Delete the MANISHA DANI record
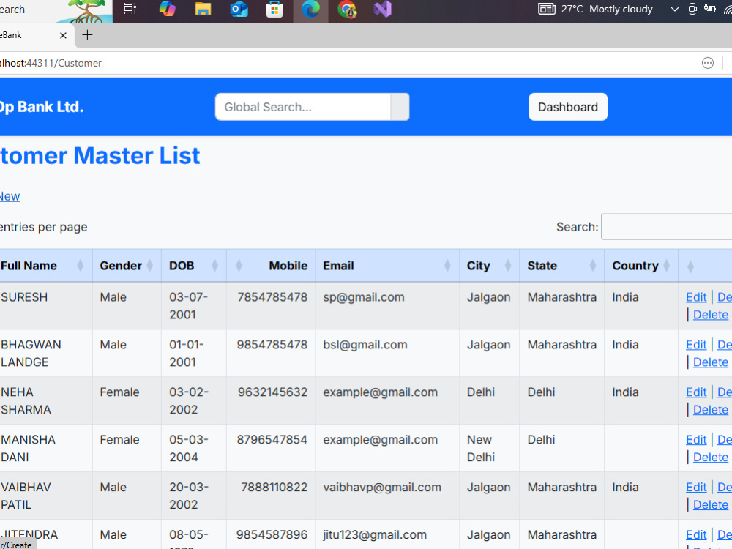Viewport: 732px width, 549px height. [x=711, y=458]
